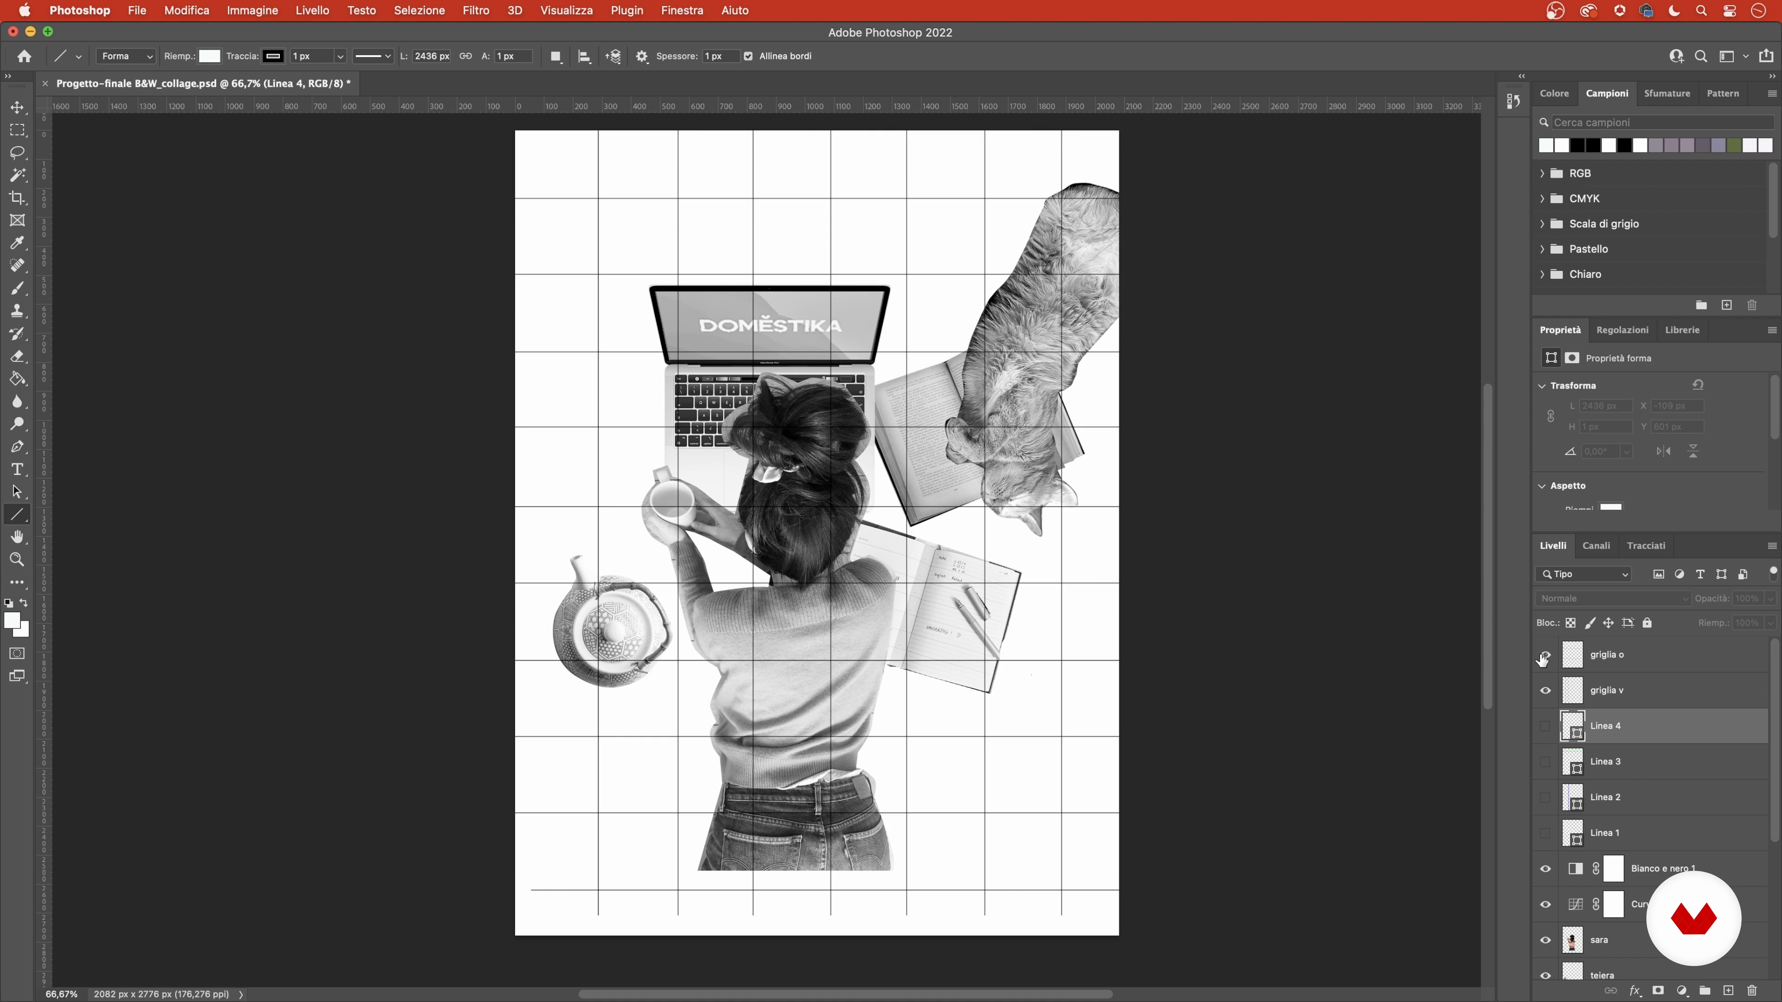Viewport: 1782px width, 1002px height.
Task: Select the Rectangular Marquee tool
Action: pos(17,130)
